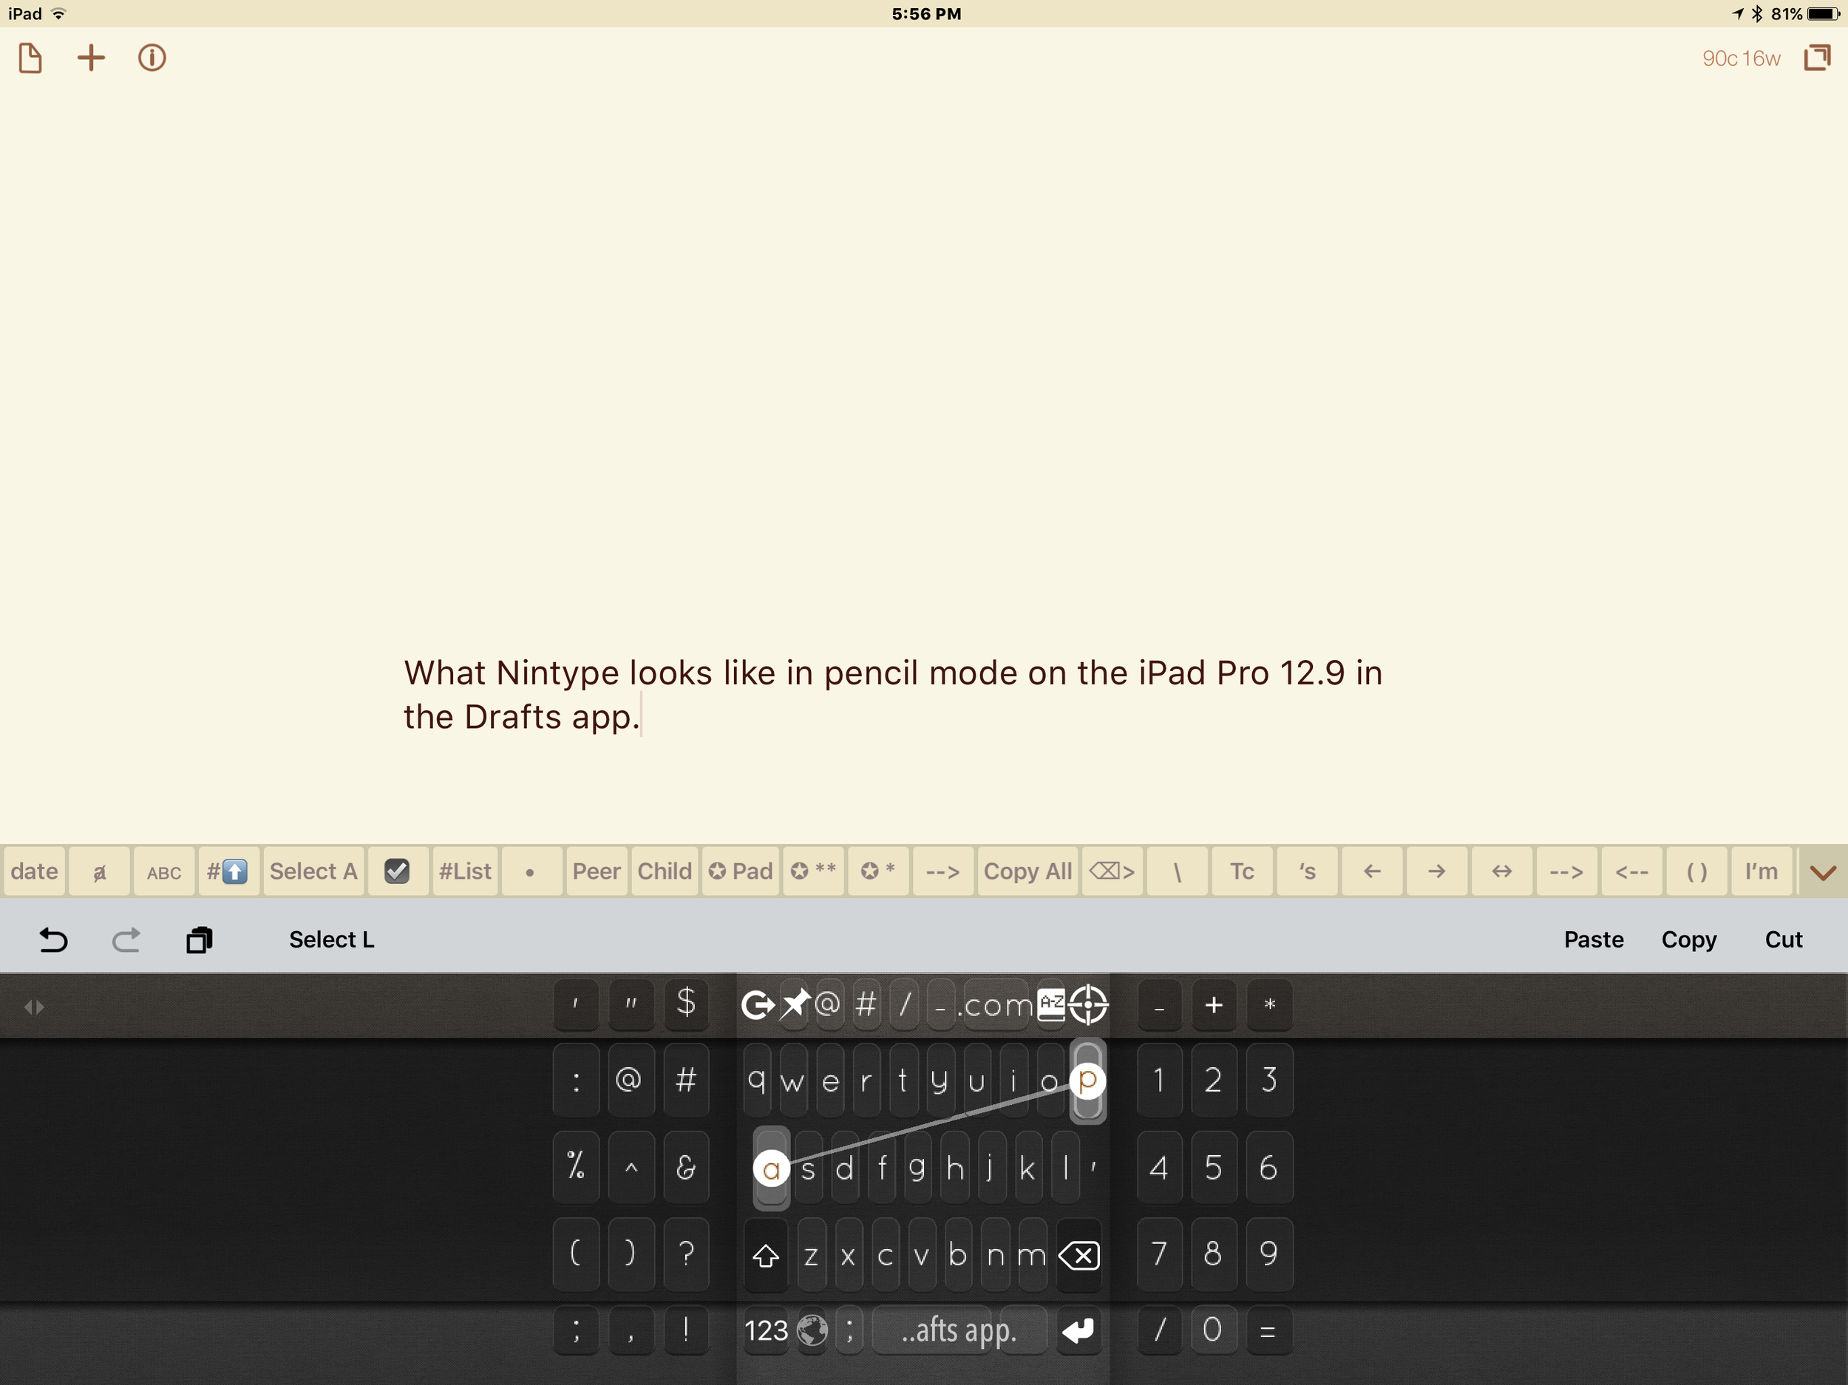Open the actions pane icon top right
This screenshot has width=1848, height=1385.
(x=1817, y=58)
